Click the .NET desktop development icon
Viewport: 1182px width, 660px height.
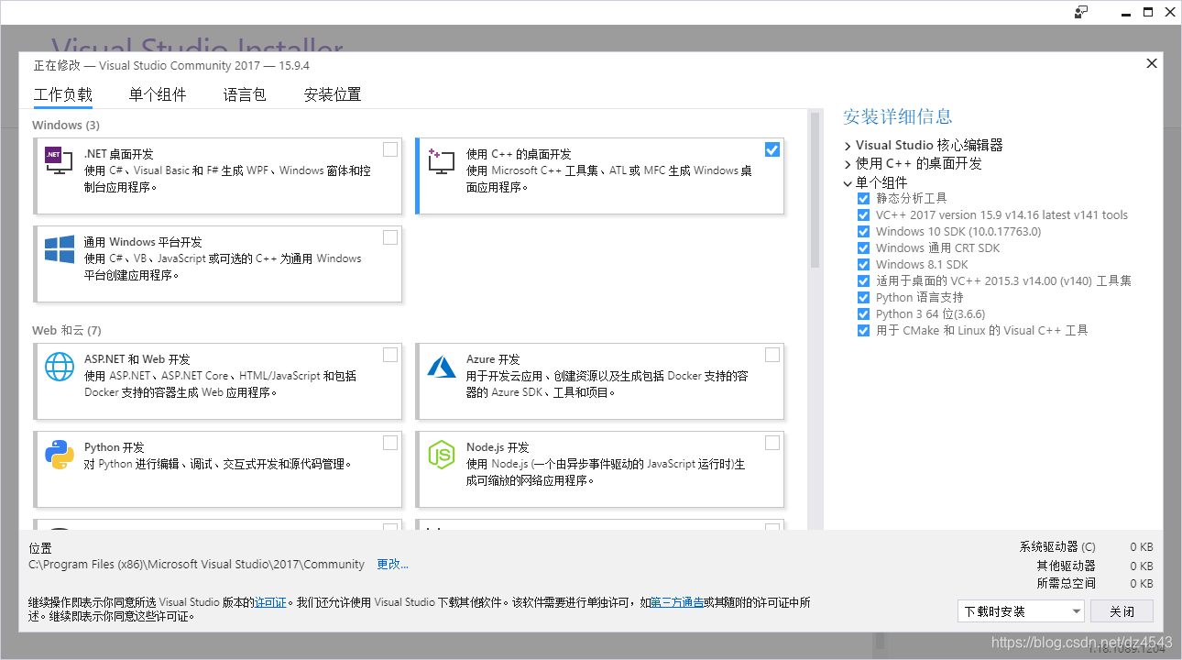59,161
